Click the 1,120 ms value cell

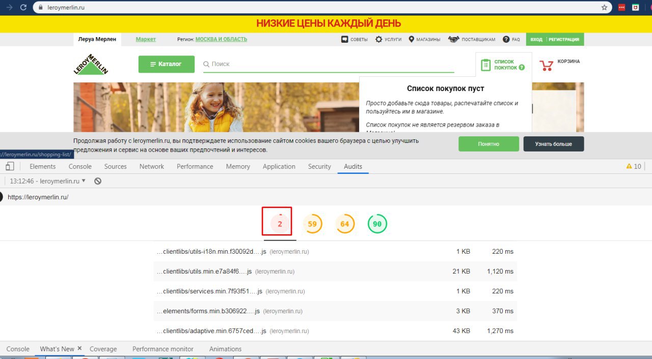click(x=500, y=272)
